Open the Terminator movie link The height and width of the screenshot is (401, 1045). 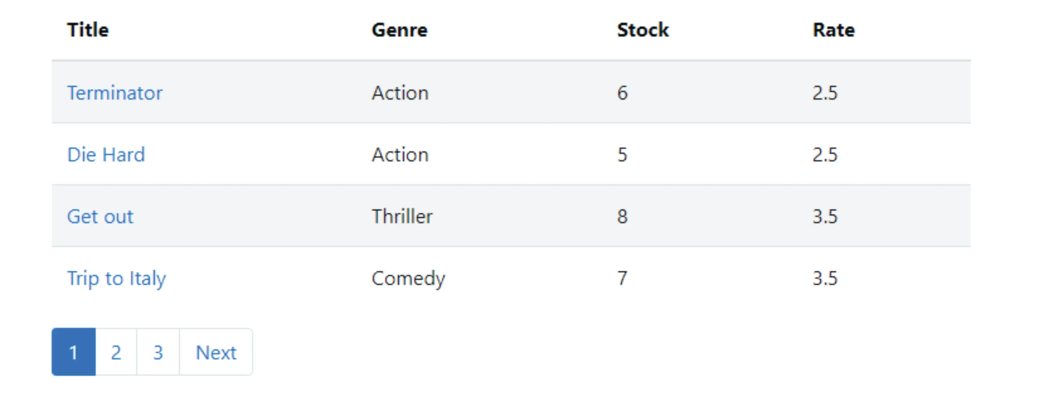point(114,93)
